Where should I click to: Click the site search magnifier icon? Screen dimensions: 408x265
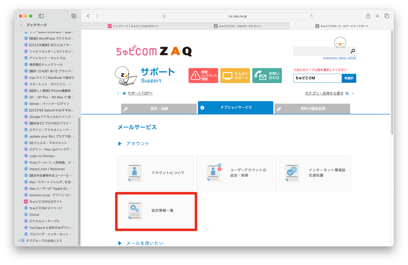[353, 51]
